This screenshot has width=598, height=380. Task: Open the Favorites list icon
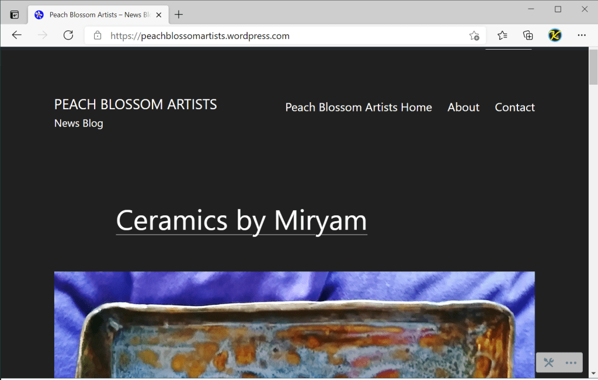[502, 36]
